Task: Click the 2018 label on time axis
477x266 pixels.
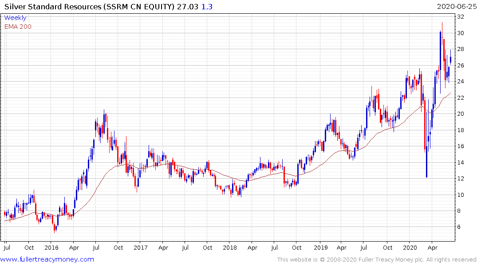Action: 230,247
